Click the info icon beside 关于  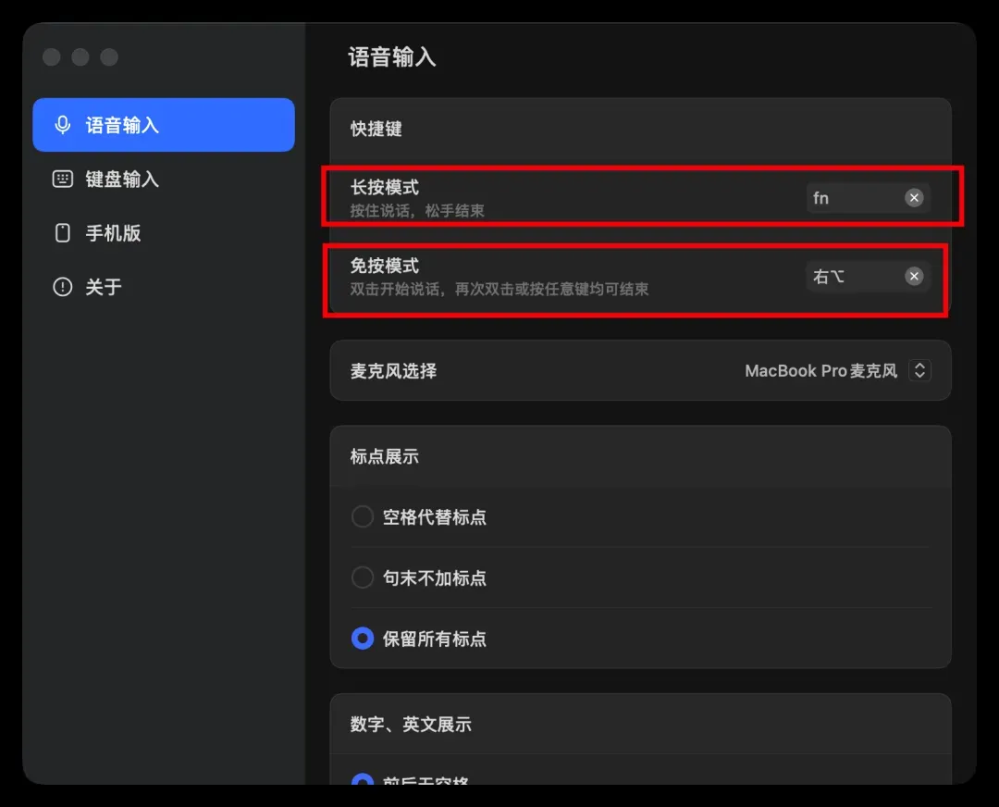pos(63,286)
